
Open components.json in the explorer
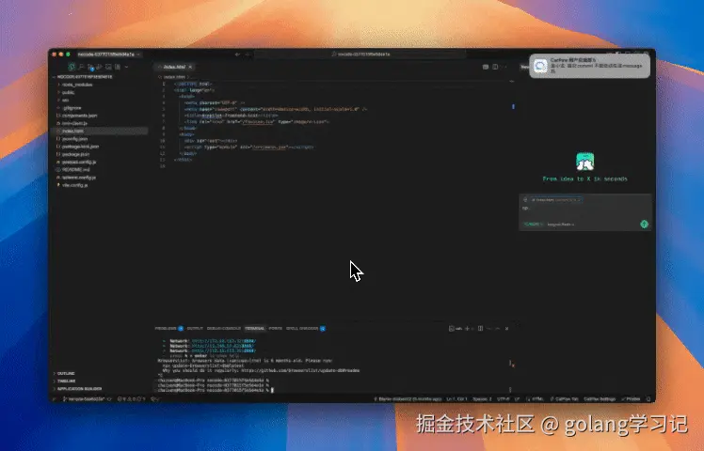point(79,116)
